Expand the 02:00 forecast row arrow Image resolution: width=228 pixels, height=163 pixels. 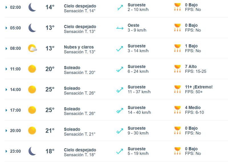point(6,7)
